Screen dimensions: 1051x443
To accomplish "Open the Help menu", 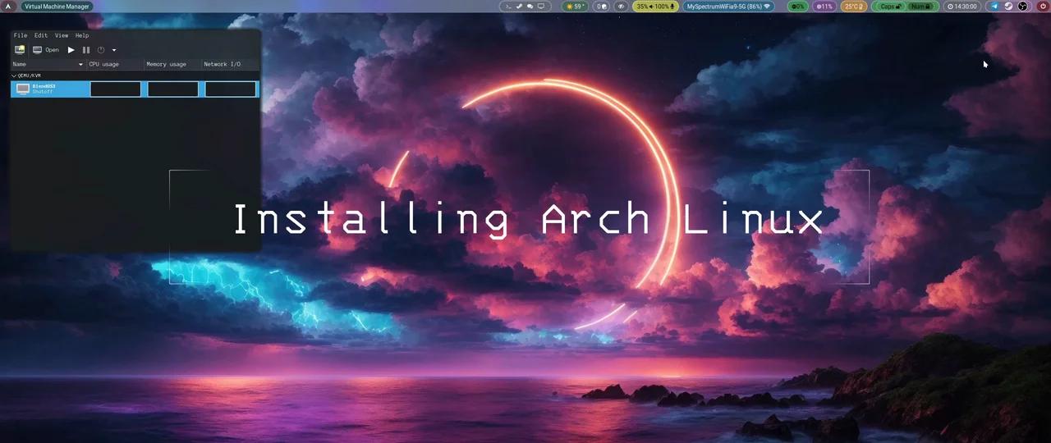I will coord(82,35).
